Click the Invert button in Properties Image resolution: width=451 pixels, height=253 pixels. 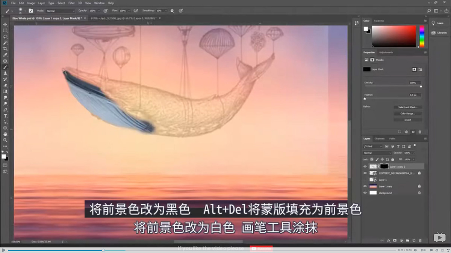(x=408, y=120)
